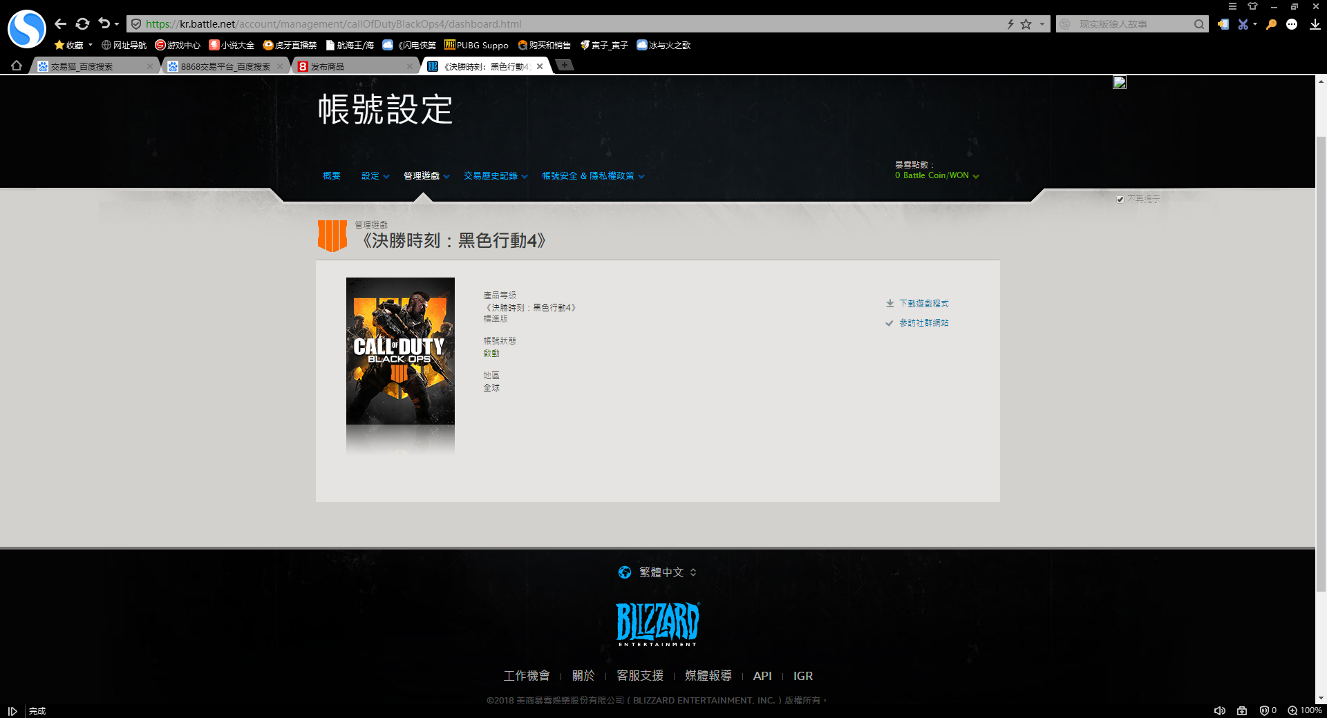Viewport: 1327px width, 718px height.
Task: Open the browser downloads icon
Action: tap(1315, 24)
